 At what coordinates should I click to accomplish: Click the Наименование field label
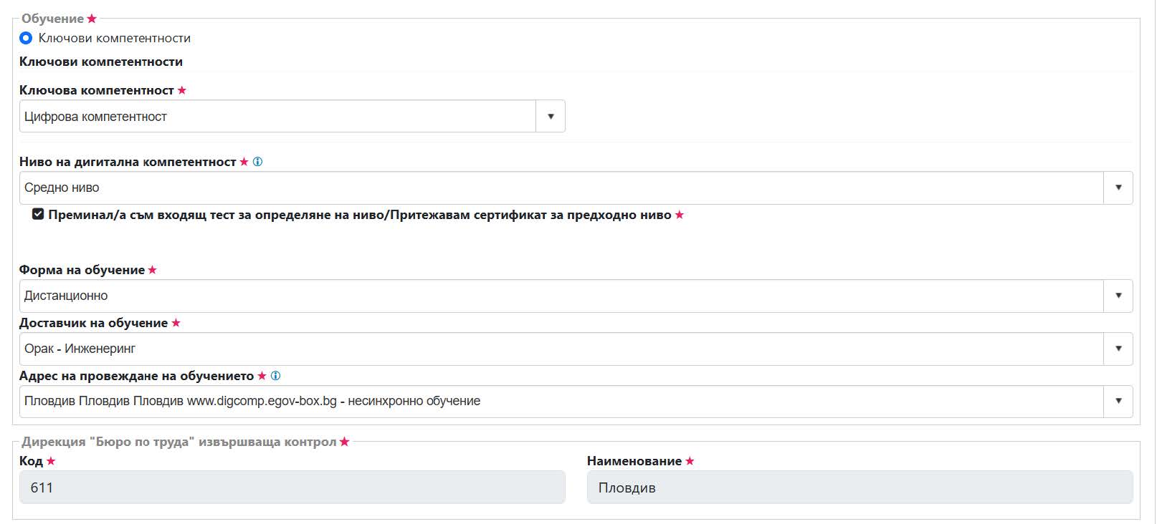[634, 461]
